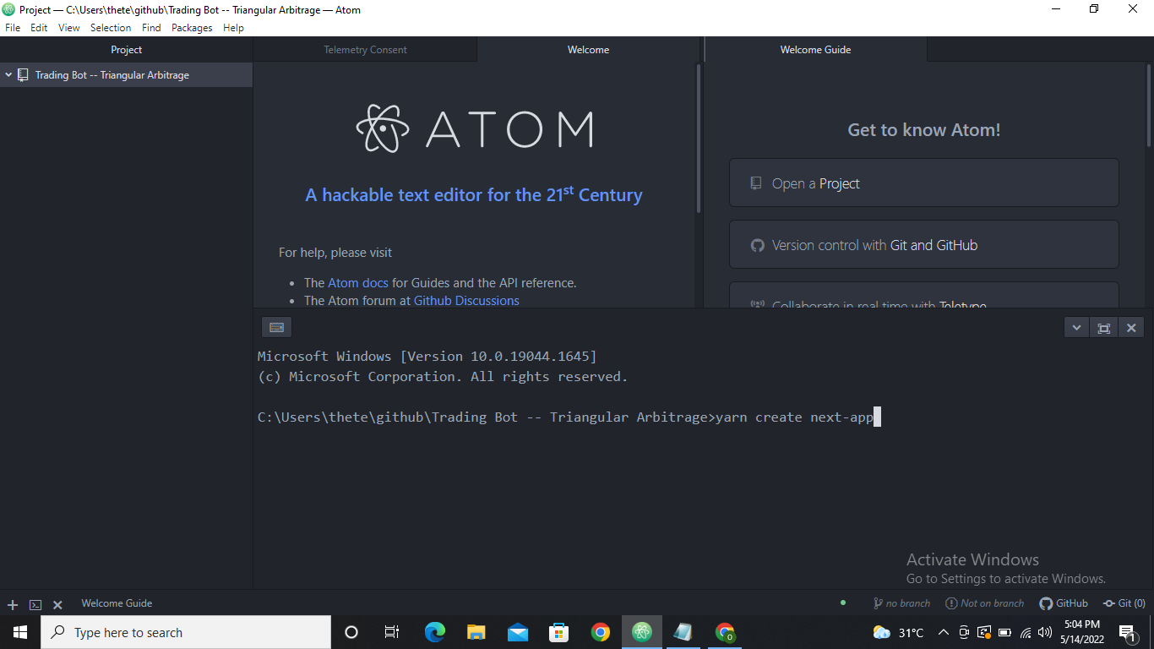The width and height of the screenshot is (1154, 649).
Task: Expand Version control with Git and GitHub
Action: [924, 245]
